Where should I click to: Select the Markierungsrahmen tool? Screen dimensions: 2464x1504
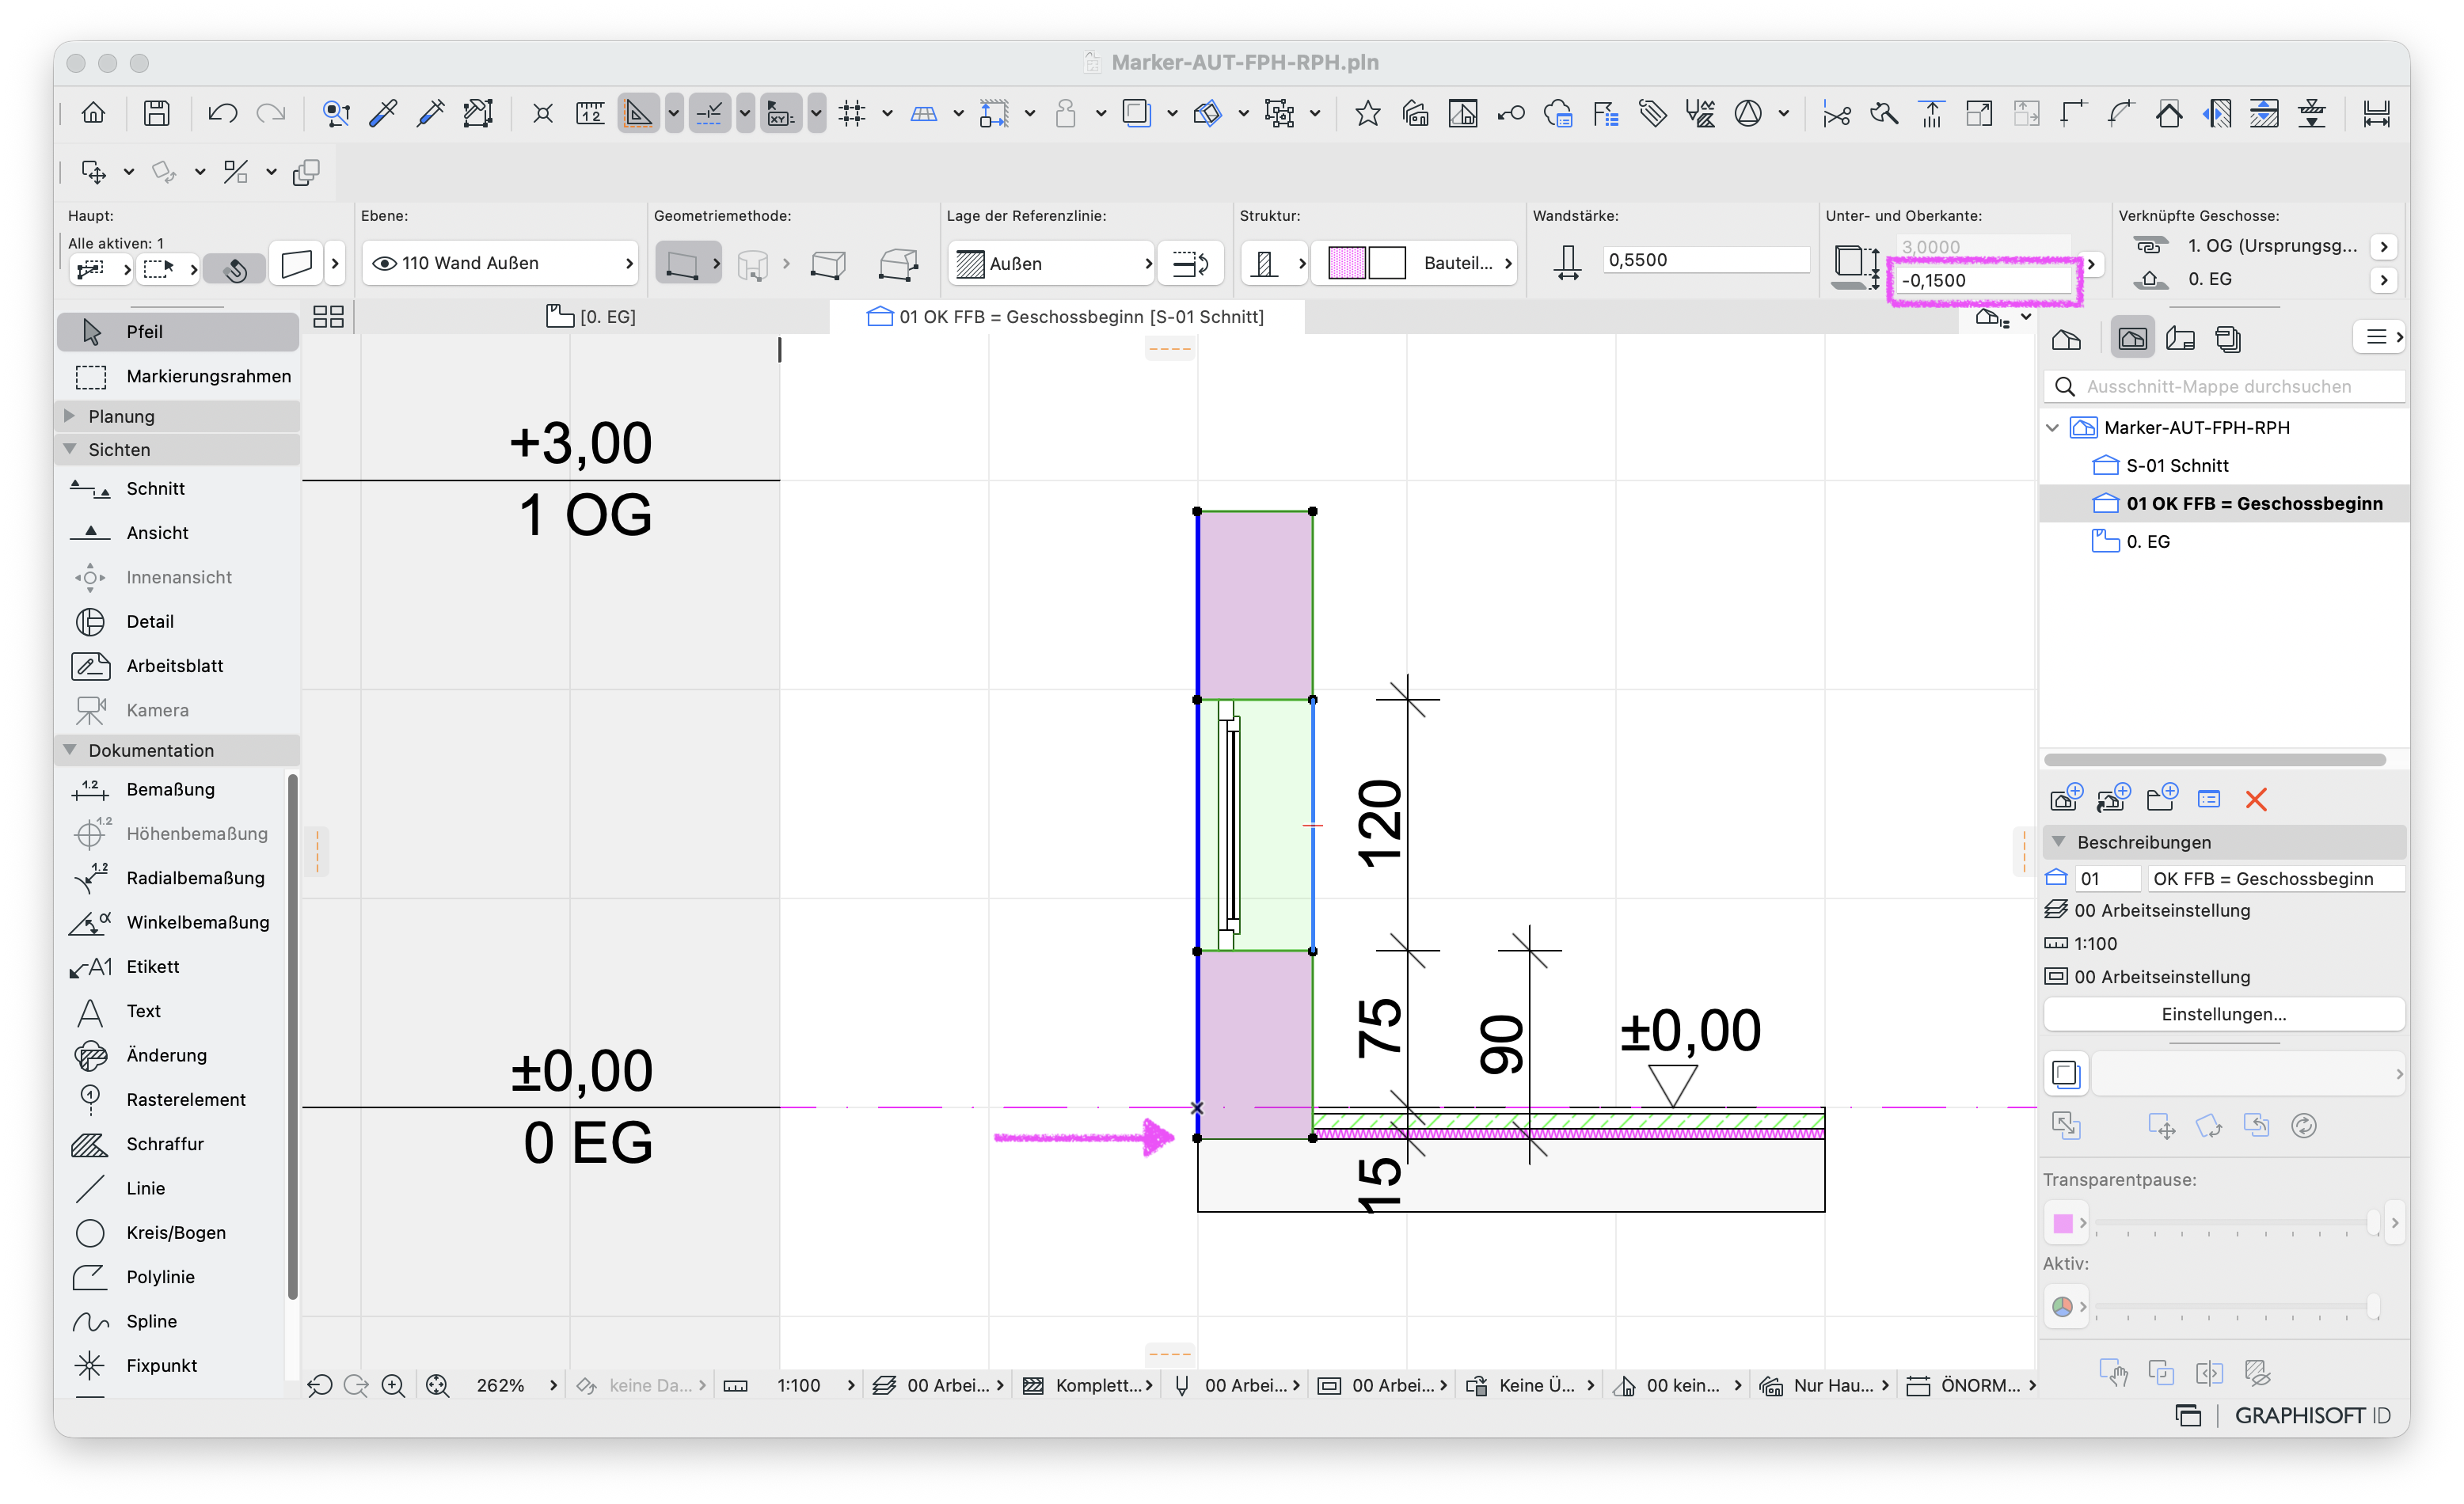(178, 376)
